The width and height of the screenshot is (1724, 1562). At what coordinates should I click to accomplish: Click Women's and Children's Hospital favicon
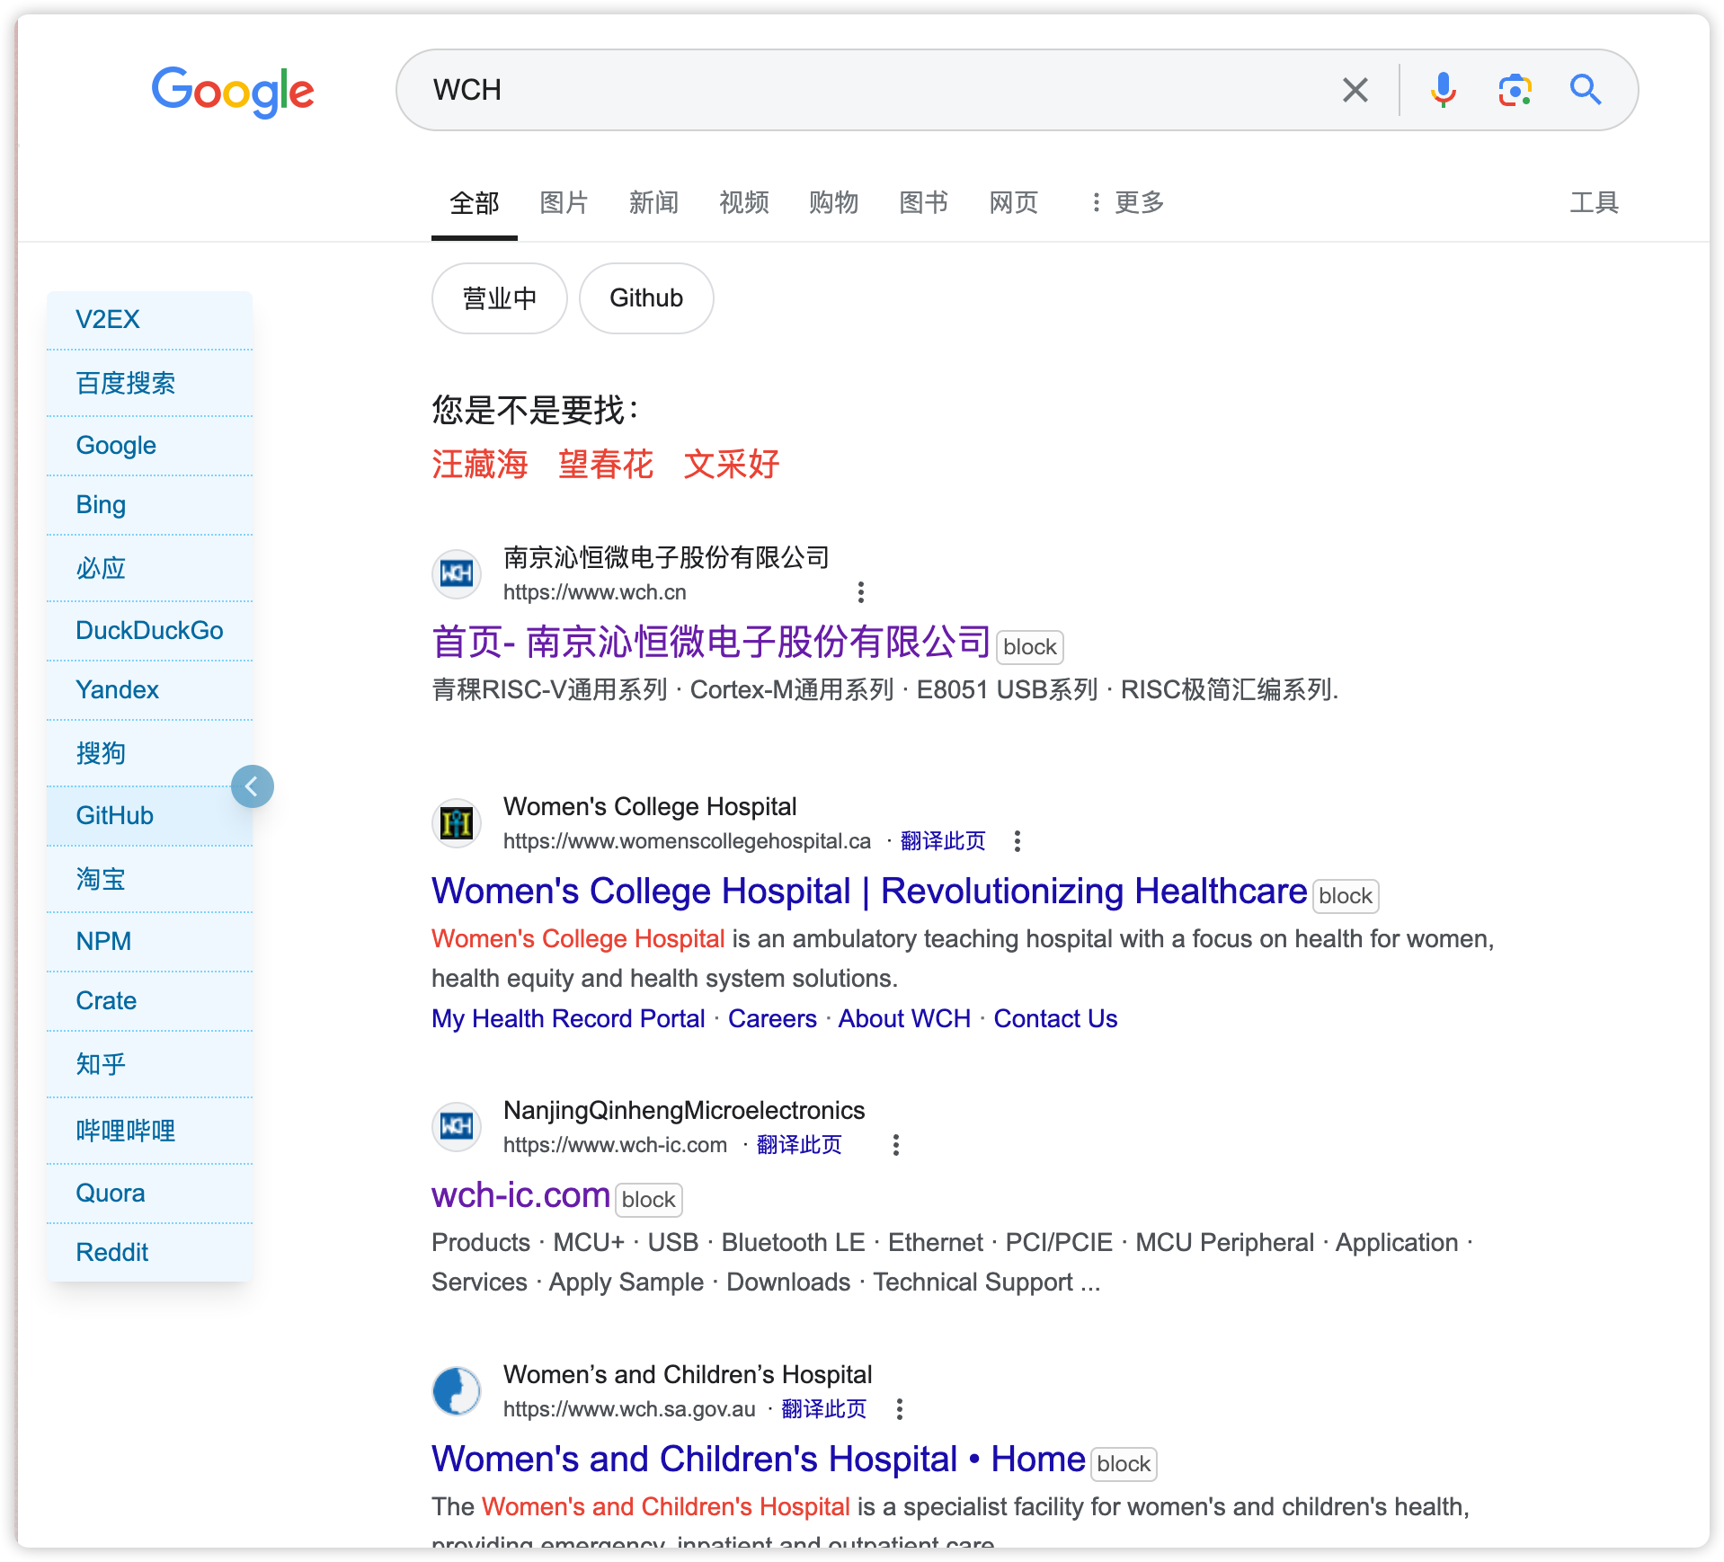457,1390
